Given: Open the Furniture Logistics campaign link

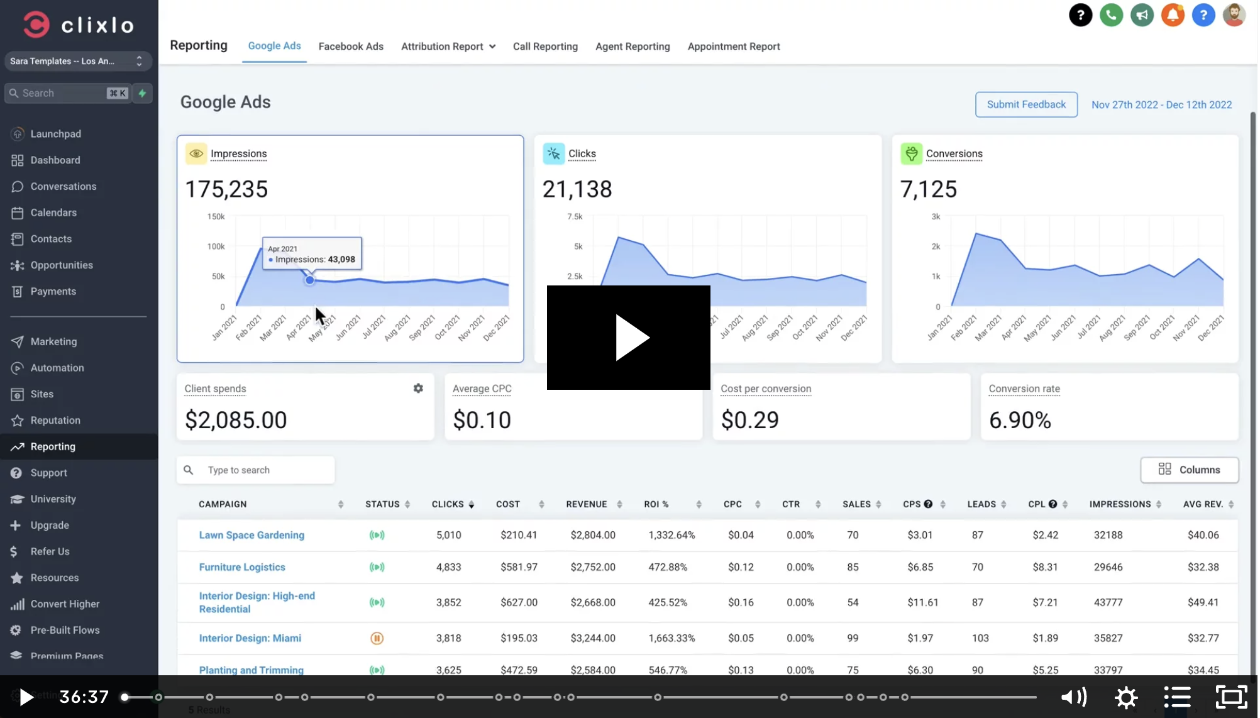Looking at the screenshot, I should click(243, 568).
